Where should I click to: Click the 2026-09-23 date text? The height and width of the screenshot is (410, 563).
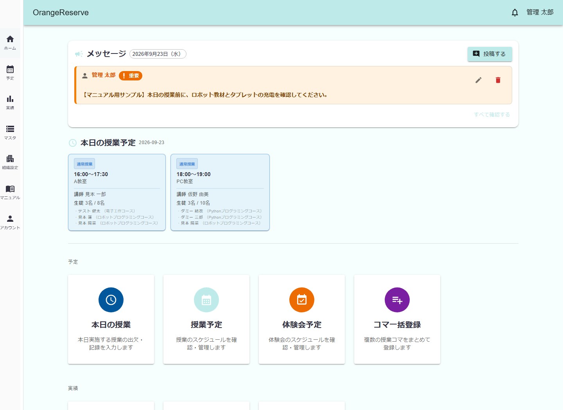click(152, 143)
